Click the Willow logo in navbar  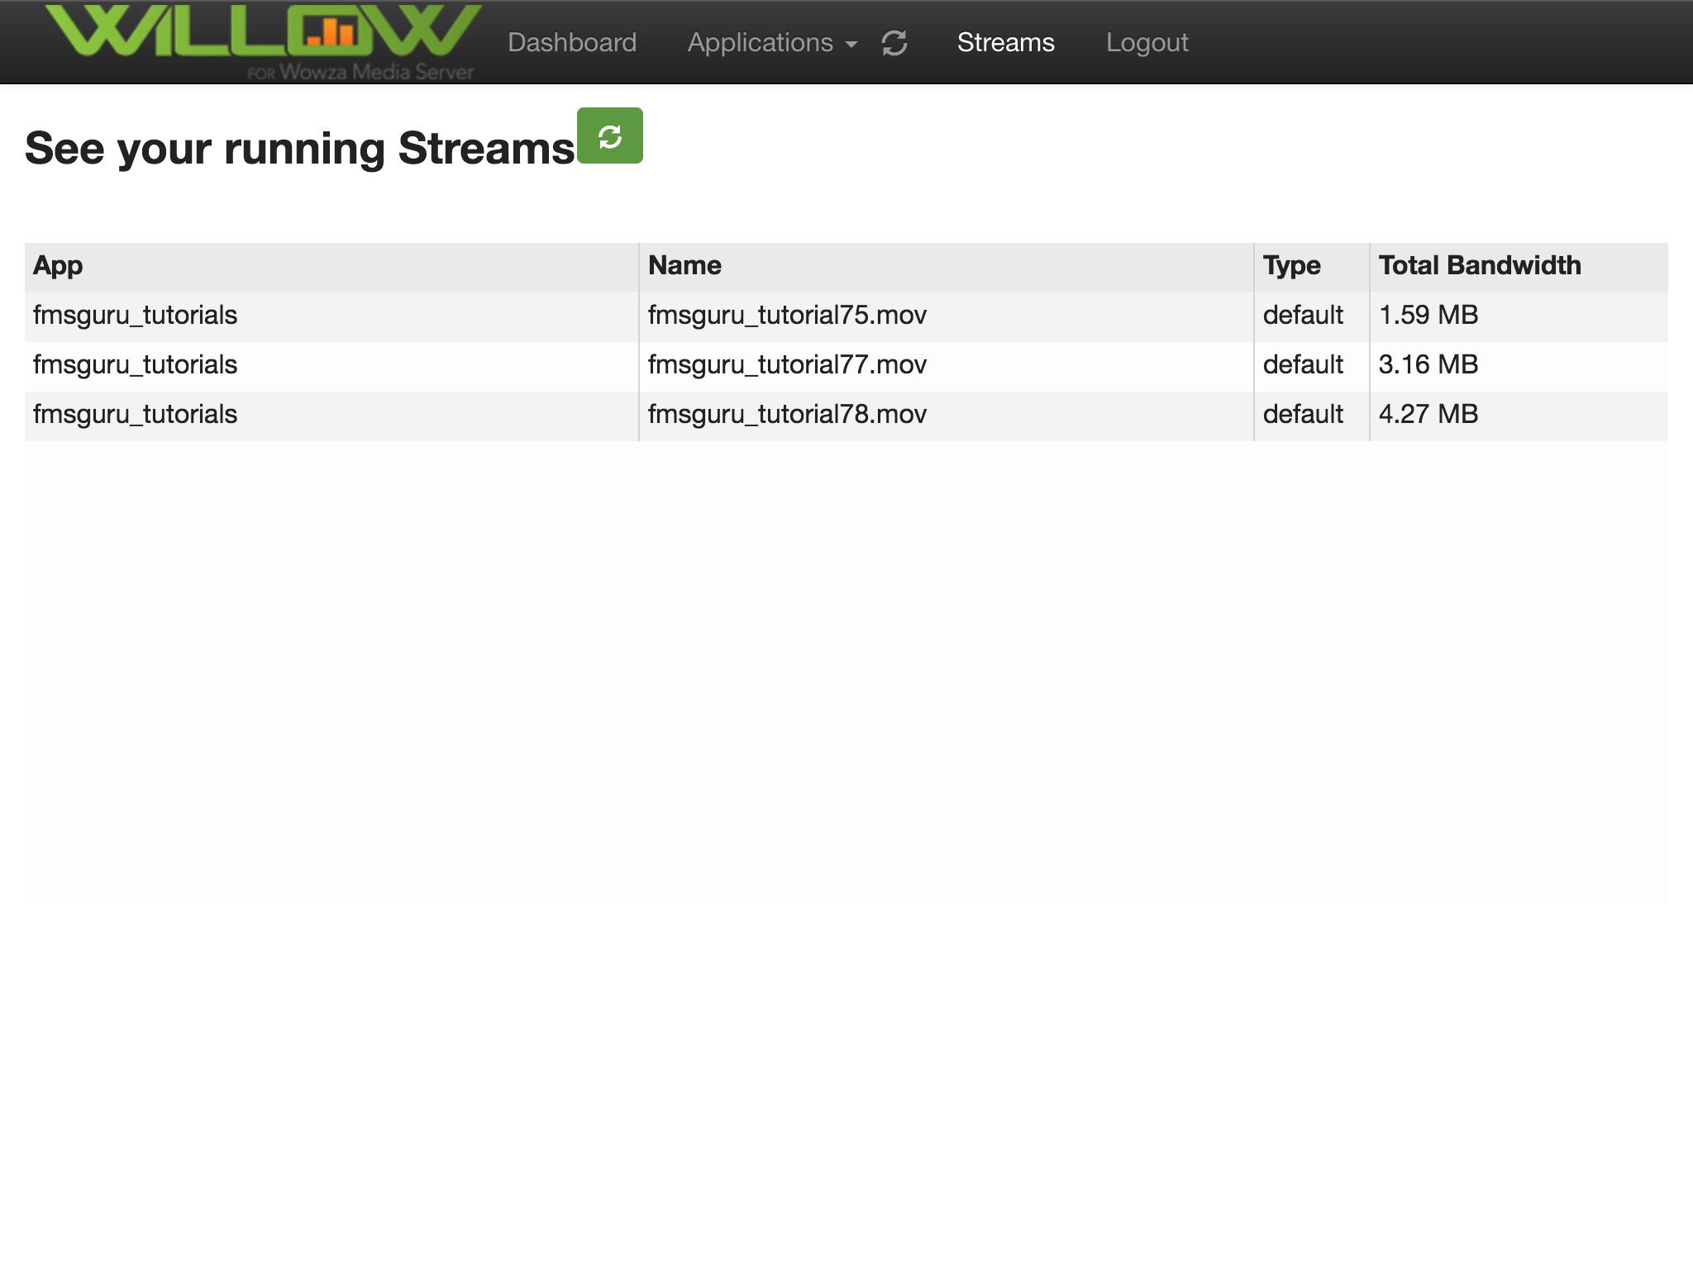263,41
